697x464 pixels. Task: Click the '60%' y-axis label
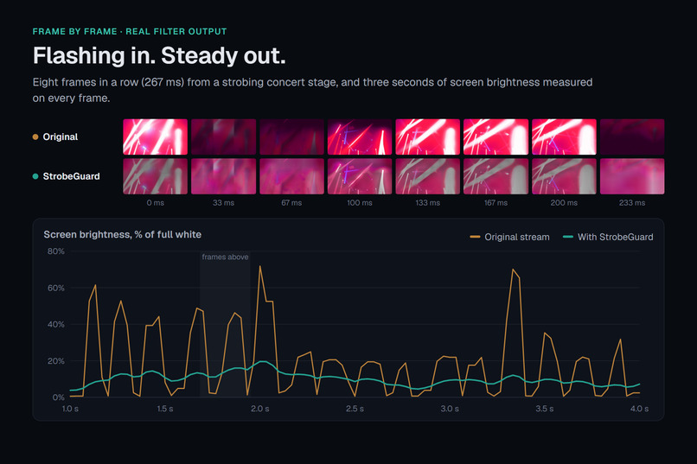click(56, 289)
